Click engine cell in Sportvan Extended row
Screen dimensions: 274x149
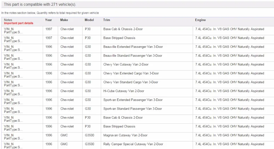pos(230,100)
